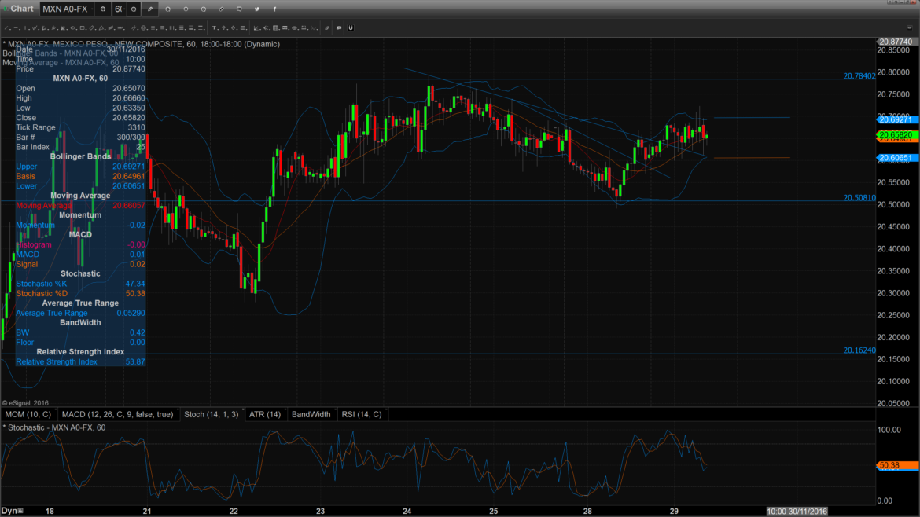Click the 60 interval field
Screen dimensions: 920x517
tap(120, 9)
